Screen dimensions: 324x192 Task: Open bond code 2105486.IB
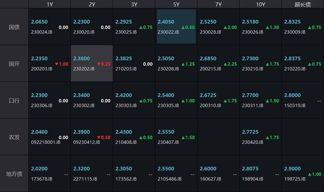170,179
